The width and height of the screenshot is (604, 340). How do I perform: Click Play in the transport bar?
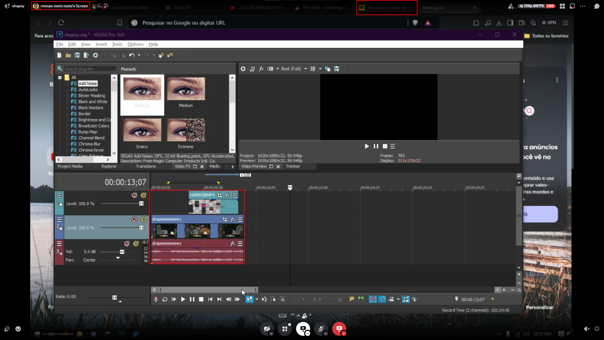coord(183,299)
